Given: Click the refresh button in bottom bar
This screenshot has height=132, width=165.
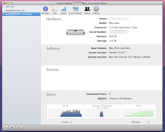Looking at the screenshot, I should tap(19, 128).
